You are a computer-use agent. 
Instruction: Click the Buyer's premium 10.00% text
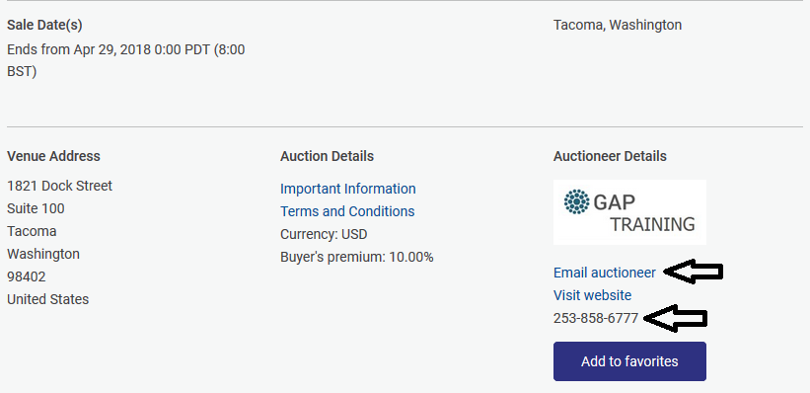[x=357, y=257]
